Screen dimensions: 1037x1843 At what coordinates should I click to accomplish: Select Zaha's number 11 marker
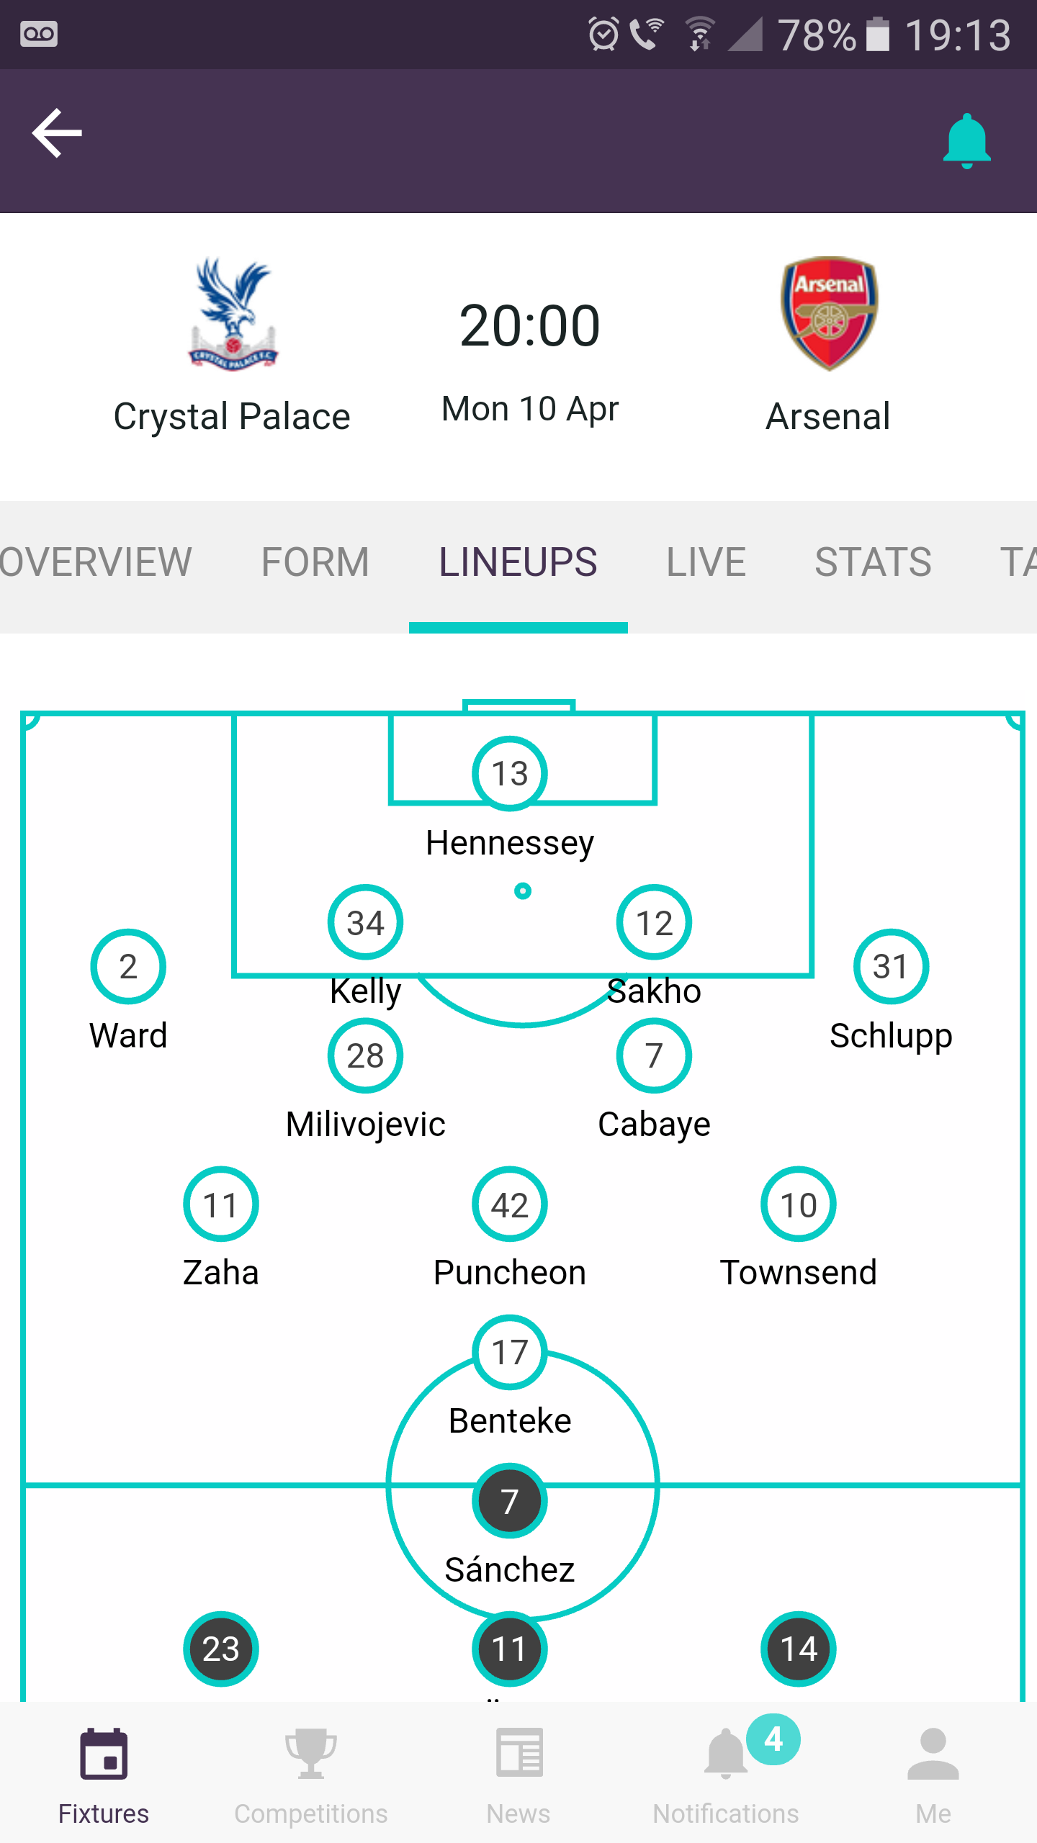tap(221, 1204)
